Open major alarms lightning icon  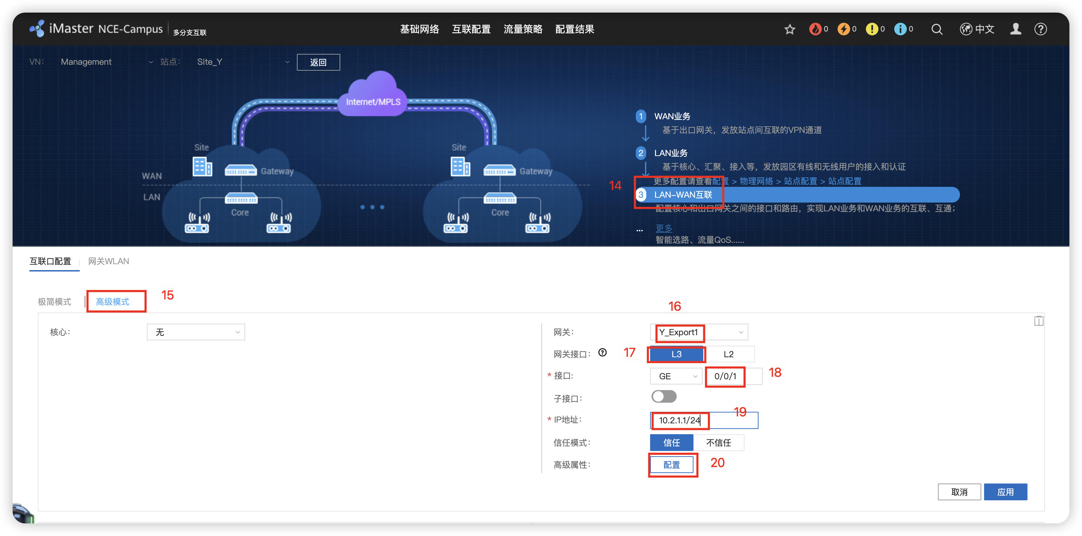click(x=843, y=29)
